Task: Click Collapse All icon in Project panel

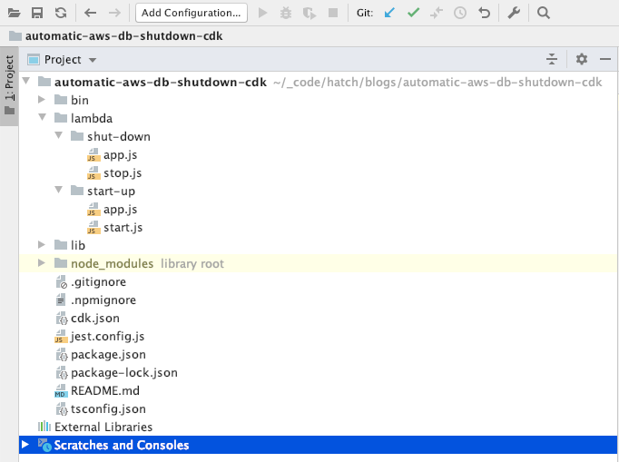Action: 552,59
